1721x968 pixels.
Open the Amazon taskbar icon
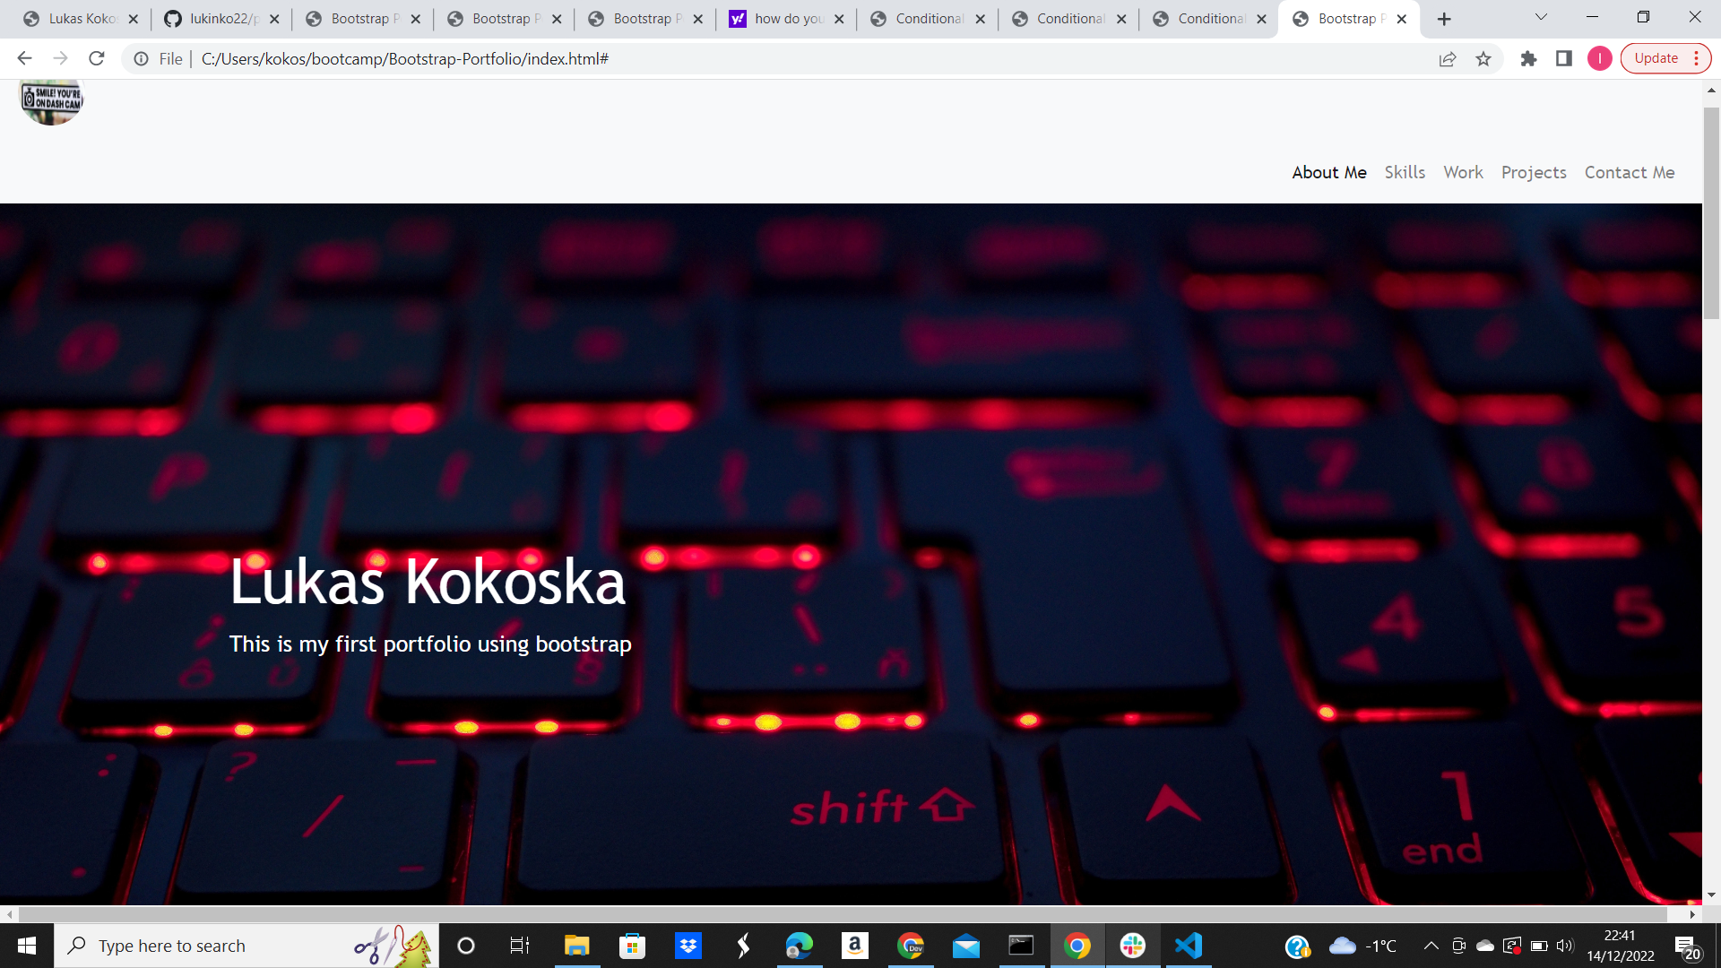click(x=855, y=946)
